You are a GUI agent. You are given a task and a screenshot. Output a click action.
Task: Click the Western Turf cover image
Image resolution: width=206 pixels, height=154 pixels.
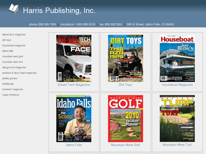coord(177,118)
